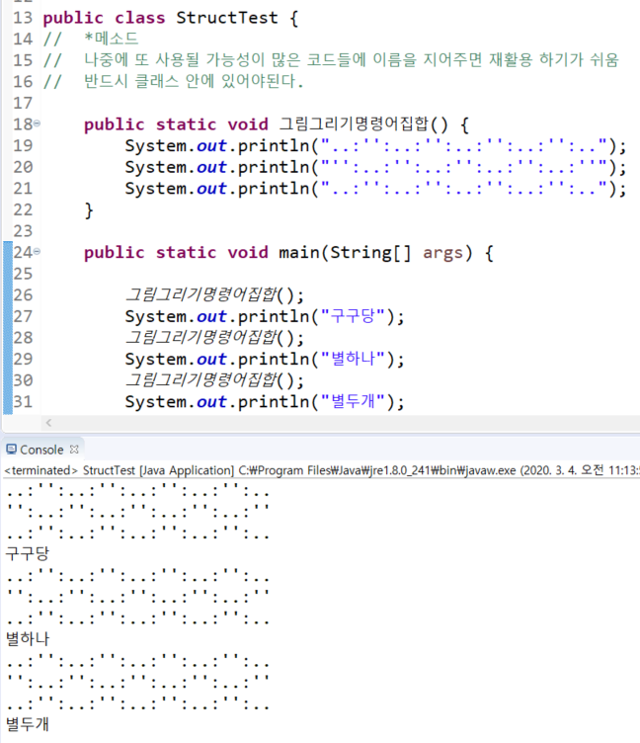Collapse the main method fold marker
The height and width of the screenshot is (743, 640).
[x=37, y=251]
